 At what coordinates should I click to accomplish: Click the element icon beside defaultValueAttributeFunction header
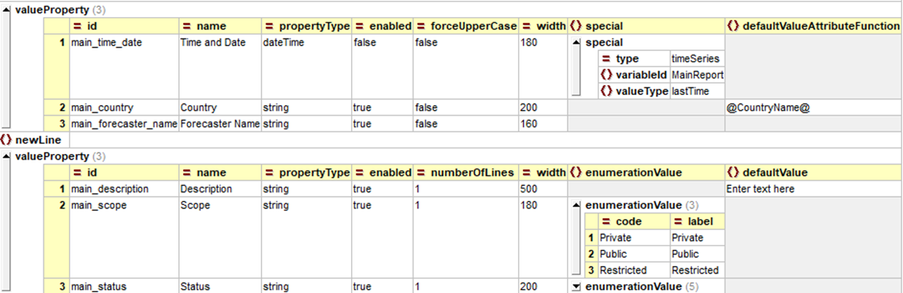coord(733,26)
